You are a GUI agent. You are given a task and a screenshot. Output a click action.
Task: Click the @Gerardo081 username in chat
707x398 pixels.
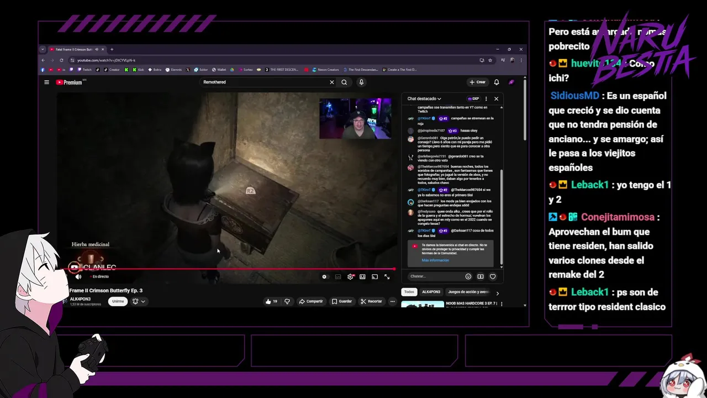(x=428, y=138)
